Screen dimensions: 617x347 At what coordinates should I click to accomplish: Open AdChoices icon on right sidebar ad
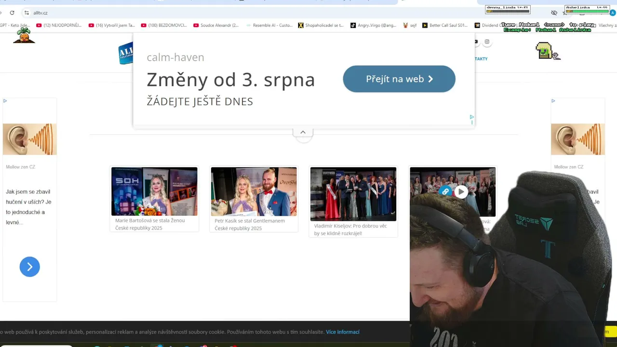pos(553,101)
